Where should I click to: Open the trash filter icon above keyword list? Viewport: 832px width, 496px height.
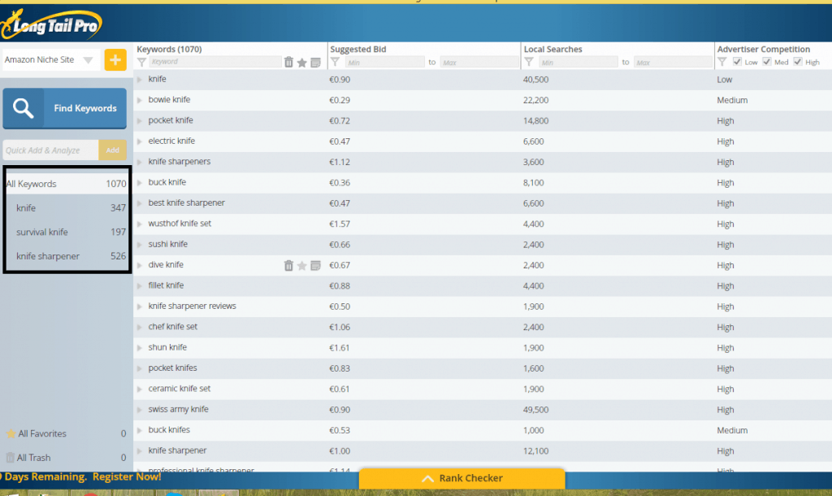click(x=289, y=61)
